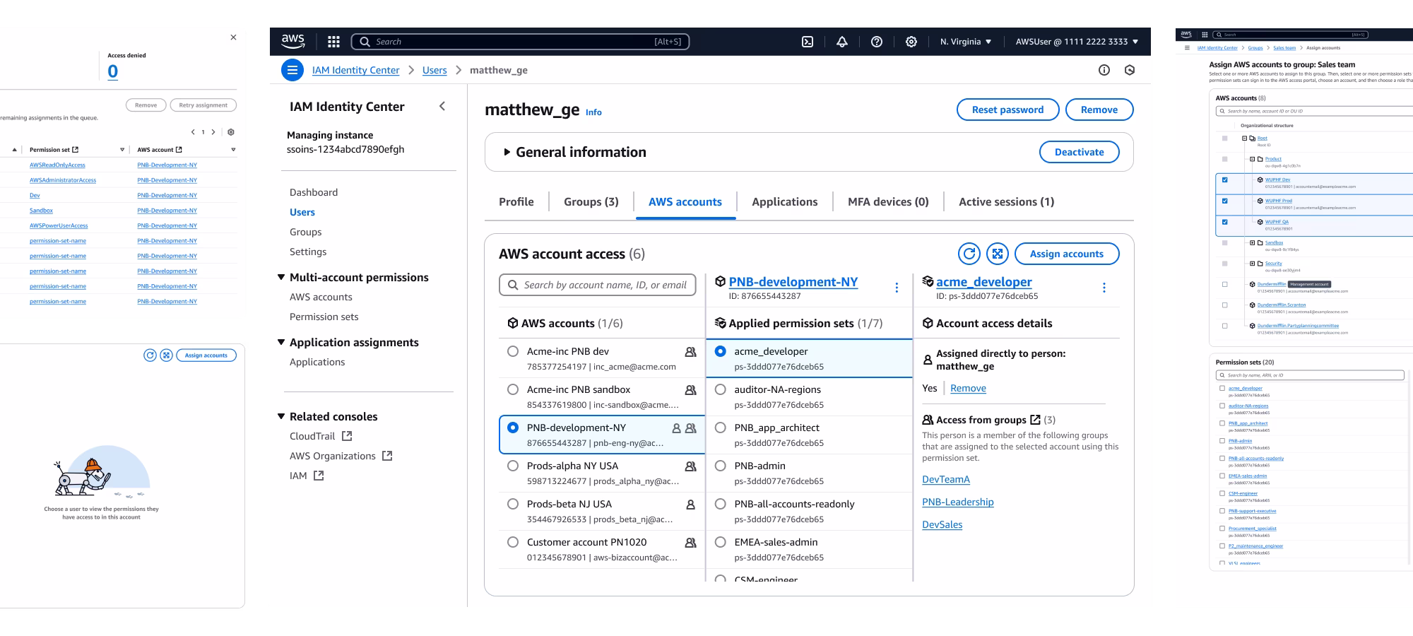Expand the General information section

click(x=507, y=152)
